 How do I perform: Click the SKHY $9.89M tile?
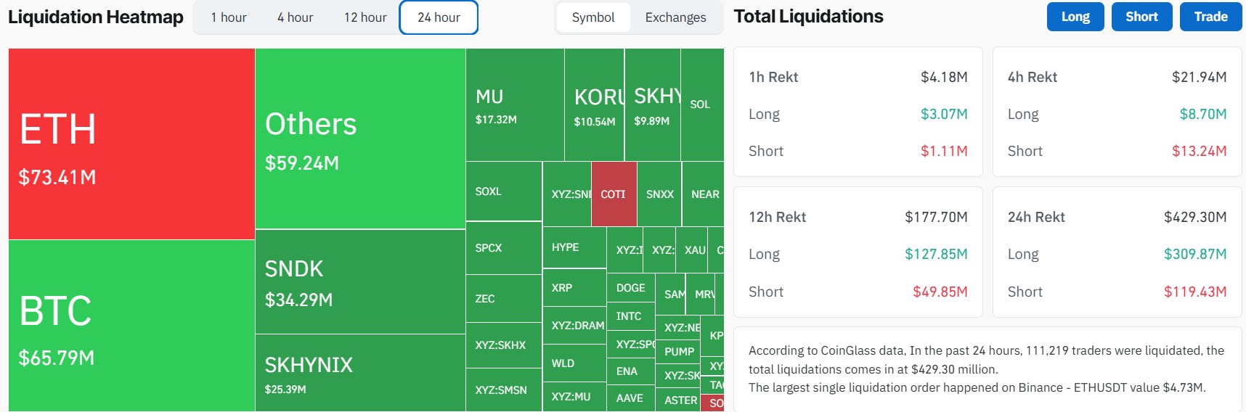[x=653, y=104]
